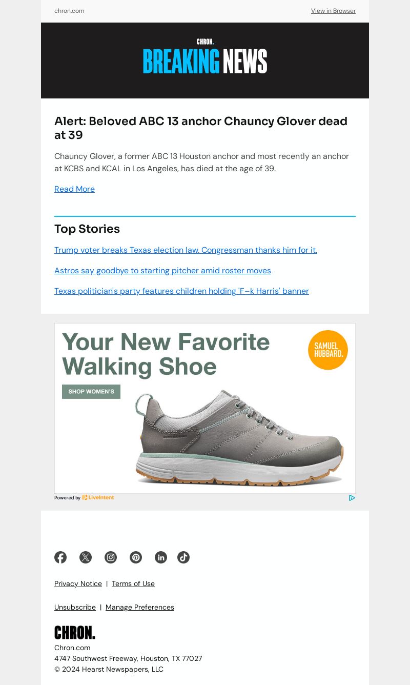Click the CHRON. footer logo
The width and height of the screenshot is (410, 685).
pyautogui.click(x=75, y=633)
